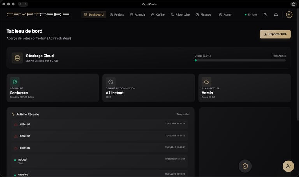Click the Renforcée security status text
The height and width of the screenshot is (177, 299).
click(19, 93)
